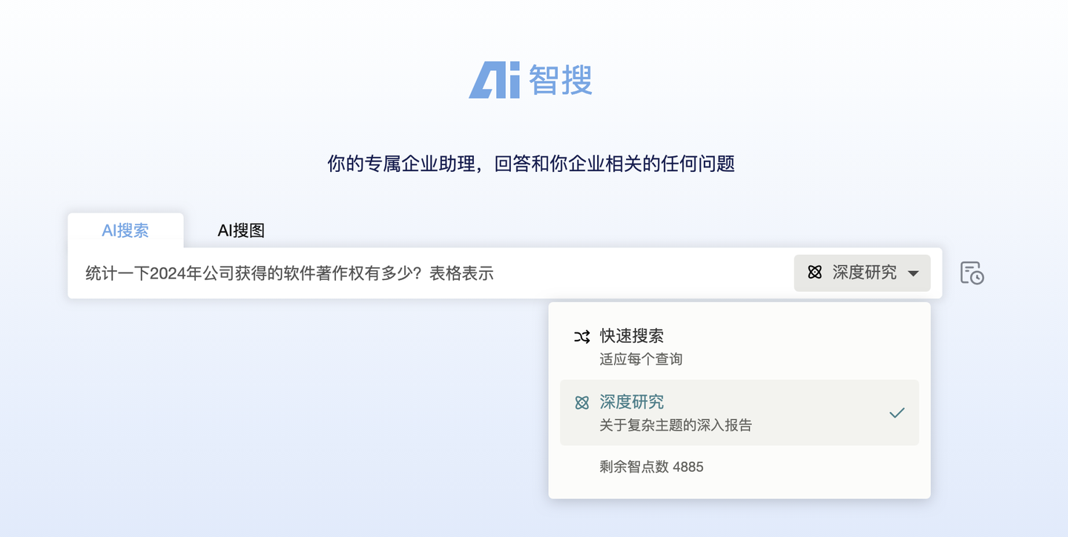Click the checkmark on 深度研究 option
The width and height of the screenshot is (1068, 537).
coord(897,413)
